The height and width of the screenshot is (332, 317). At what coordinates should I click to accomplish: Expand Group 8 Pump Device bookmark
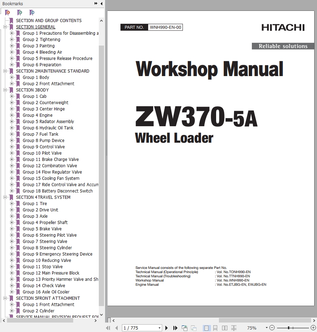(x=12, y=140)
